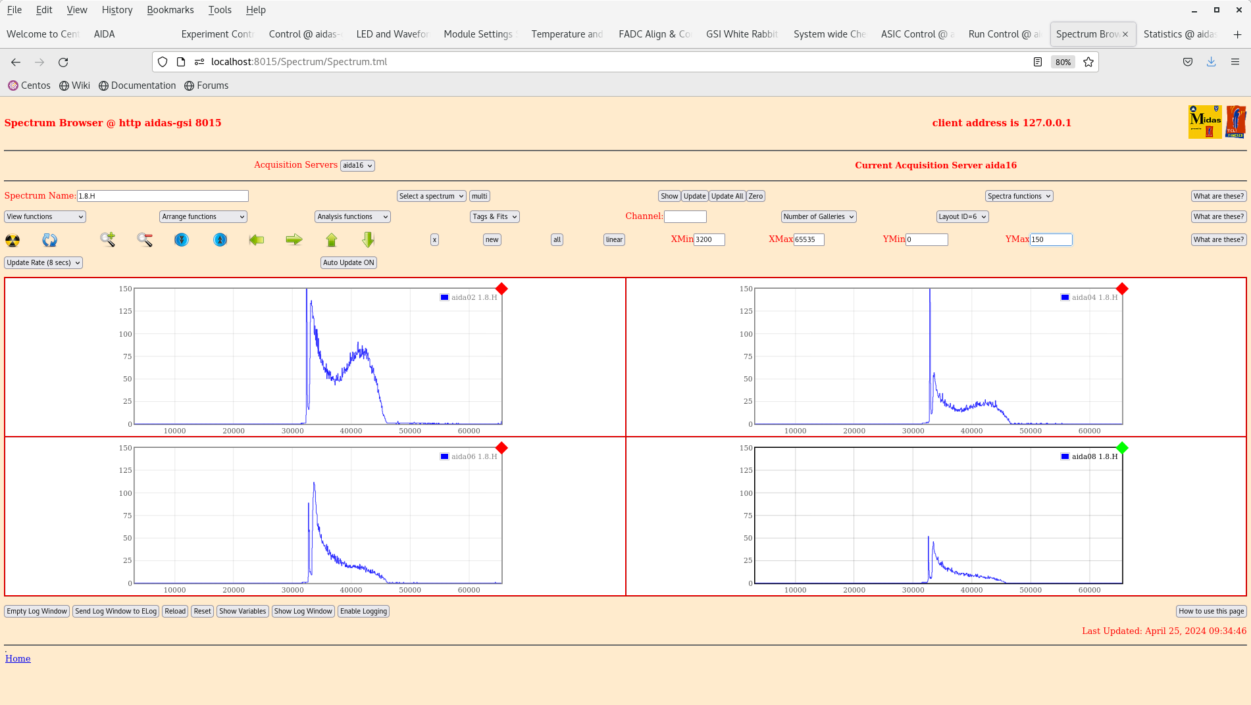Click the blue aida02 legend swatch
Viewport: 1251px width, 705px height.
click(x=444, y=297)
